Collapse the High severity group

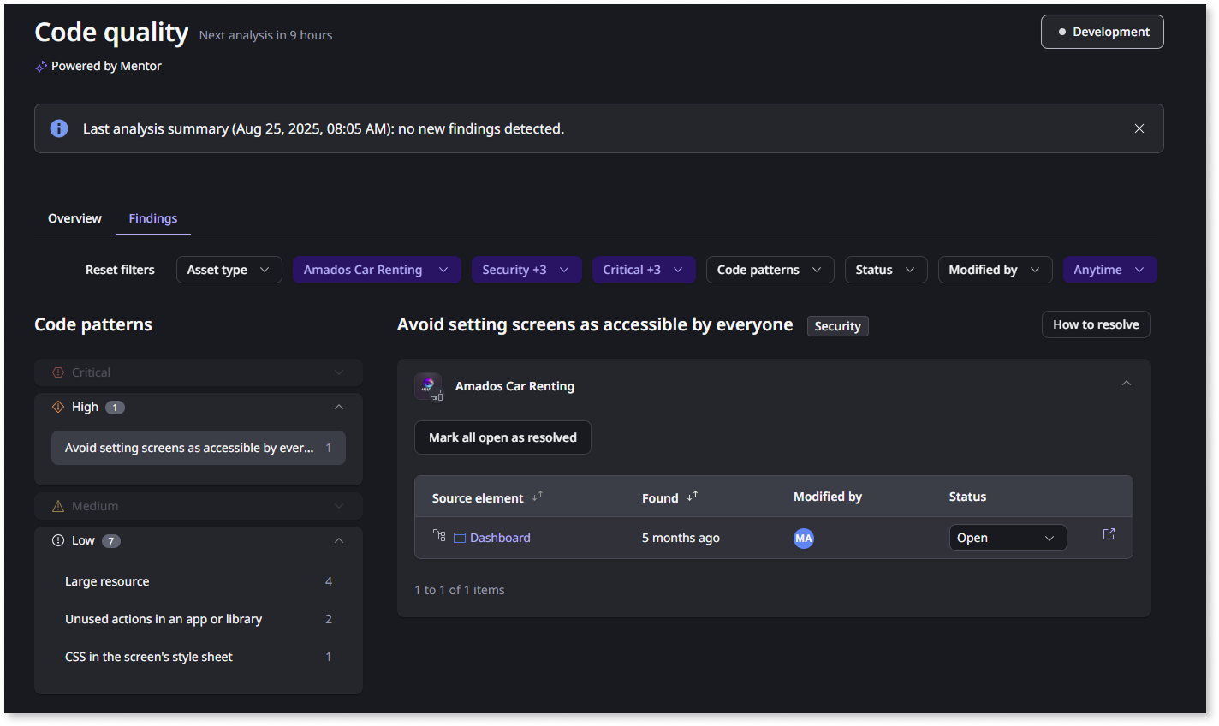[339, 407]
